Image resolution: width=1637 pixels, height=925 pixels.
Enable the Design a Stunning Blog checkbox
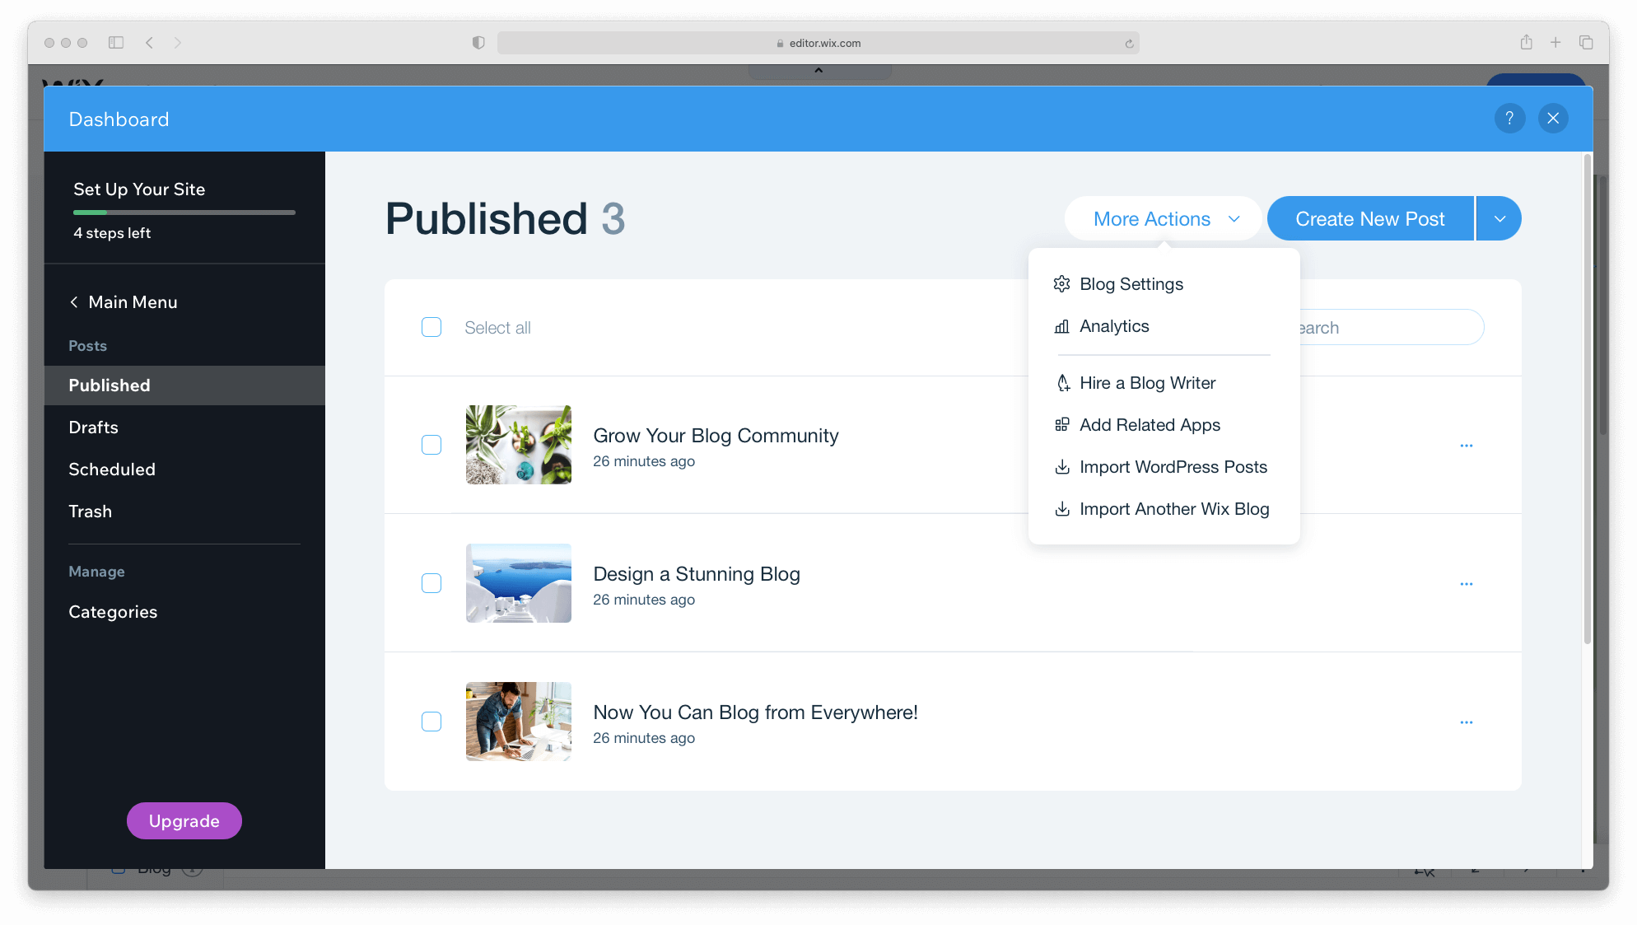pos(431,583)
